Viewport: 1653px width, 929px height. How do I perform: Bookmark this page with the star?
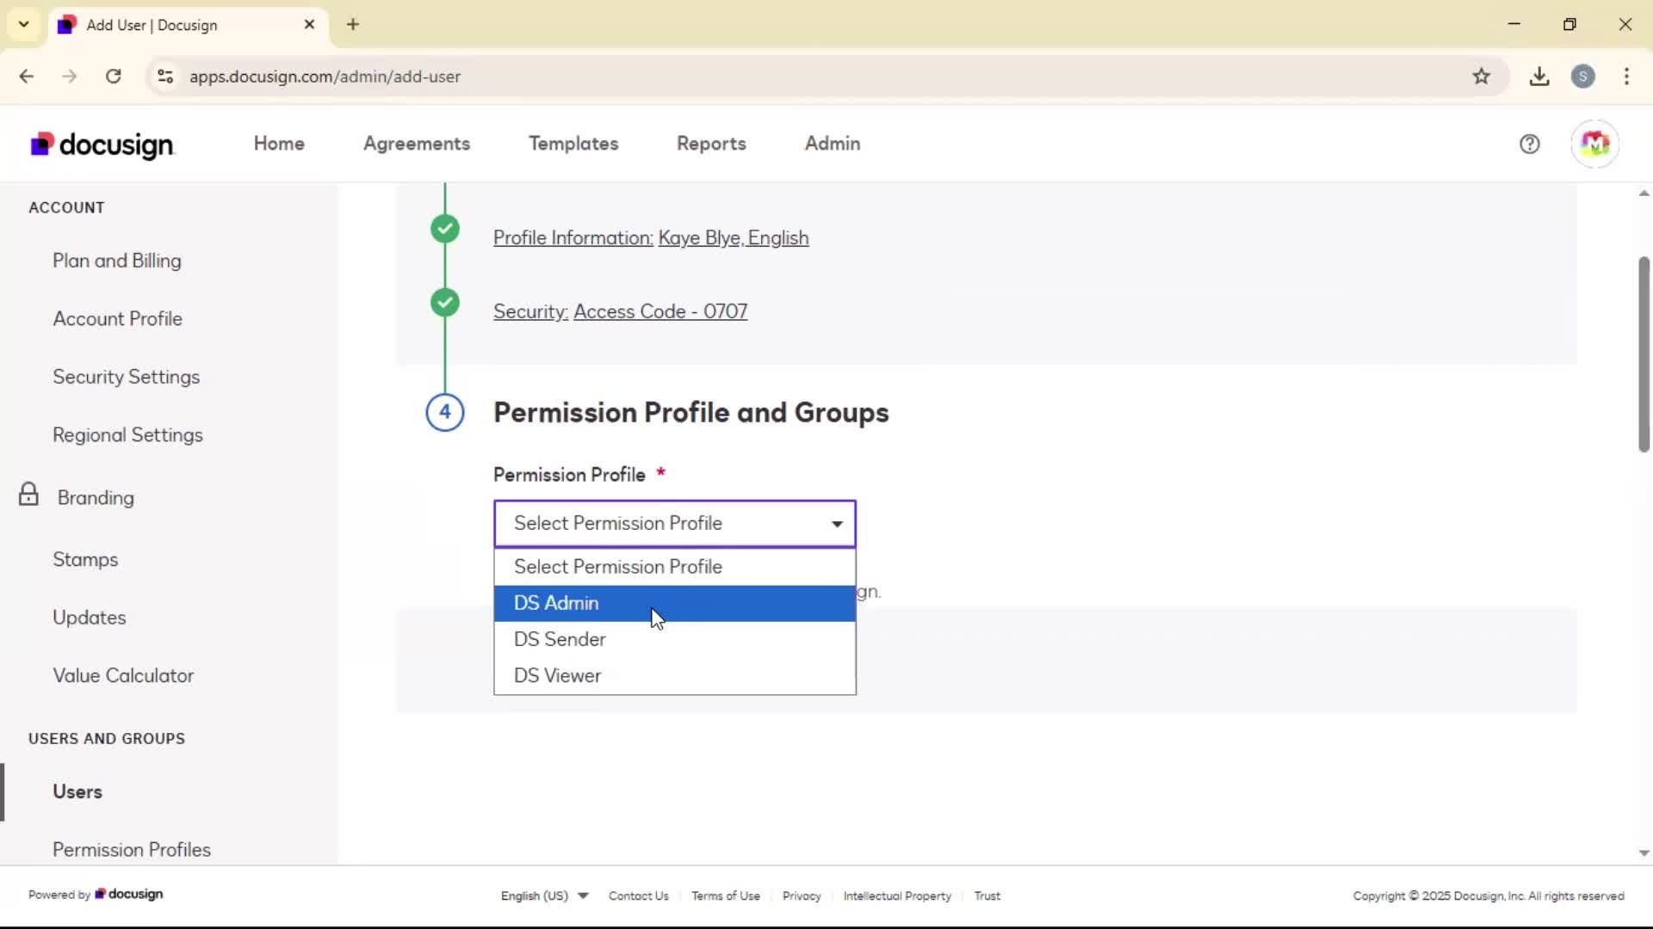1481,77
